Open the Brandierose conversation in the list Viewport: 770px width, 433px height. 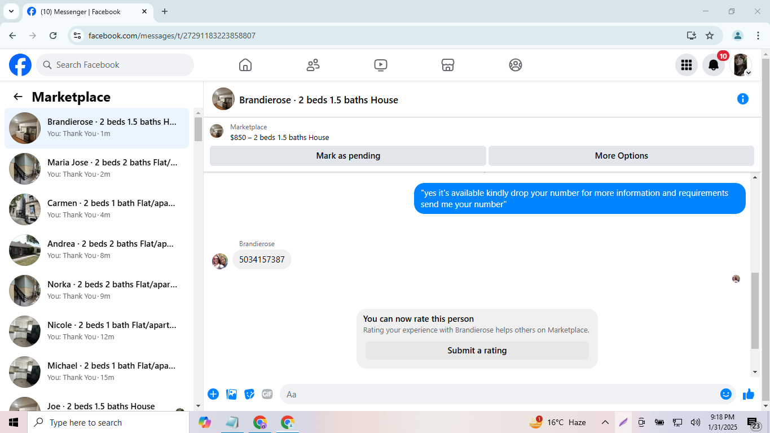[96, 128]
